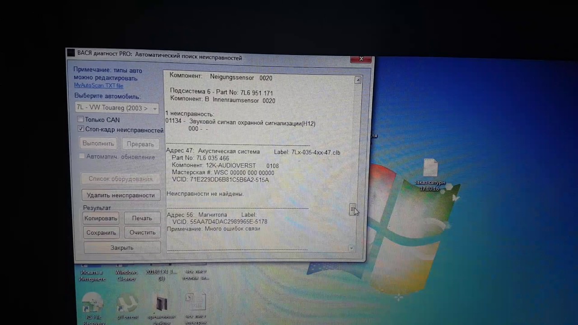Open the '7L - VW Touareg' vehicle dropdown
Viewport: 578px width, 325px height.
click(117, 108)
